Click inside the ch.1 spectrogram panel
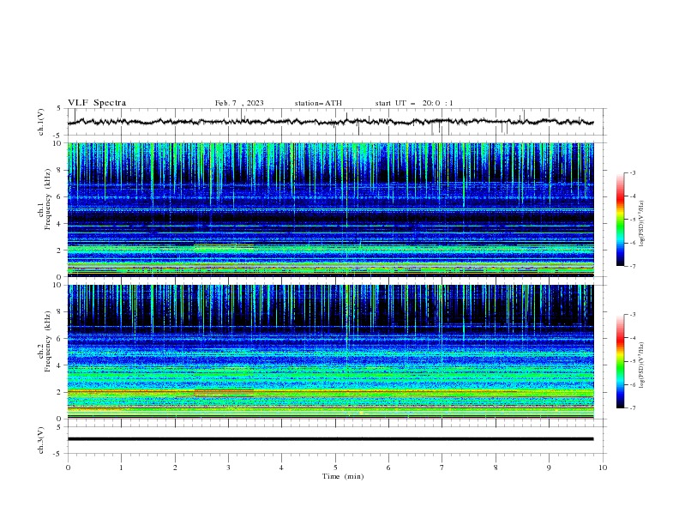 click(x=330, y=209)
